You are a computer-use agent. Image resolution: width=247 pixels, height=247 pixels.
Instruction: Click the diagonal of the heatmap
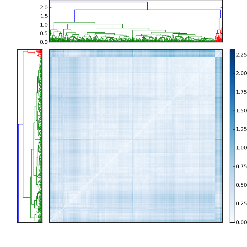click(136, 136)
